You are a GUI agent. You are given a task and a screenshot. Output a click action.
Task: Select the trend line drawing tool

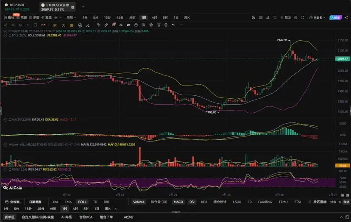tap(6, 25)
